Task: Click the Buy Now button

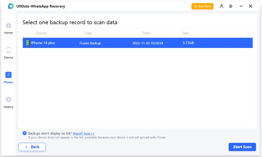Action: point(202,6)
